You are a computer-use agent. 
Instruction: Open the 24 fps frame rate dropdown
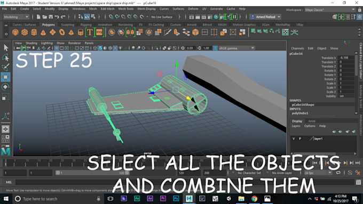point(318,173)
